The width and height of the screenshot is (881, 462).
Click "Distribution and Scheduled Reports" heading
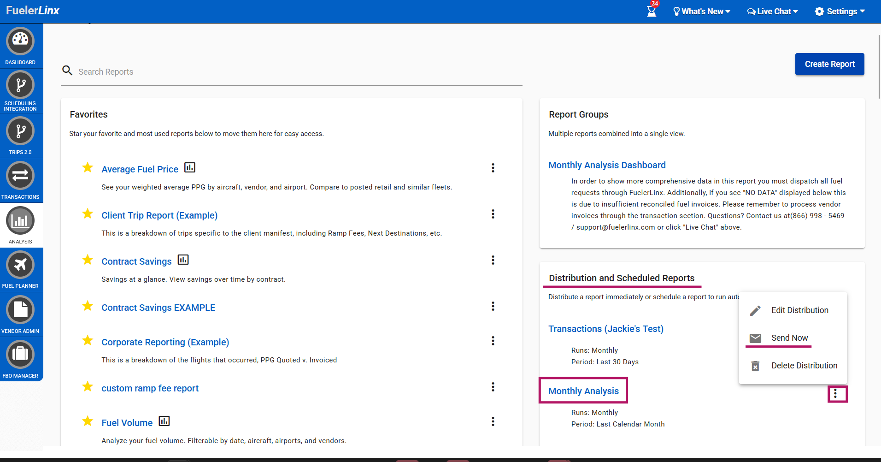tap(622, 278)
